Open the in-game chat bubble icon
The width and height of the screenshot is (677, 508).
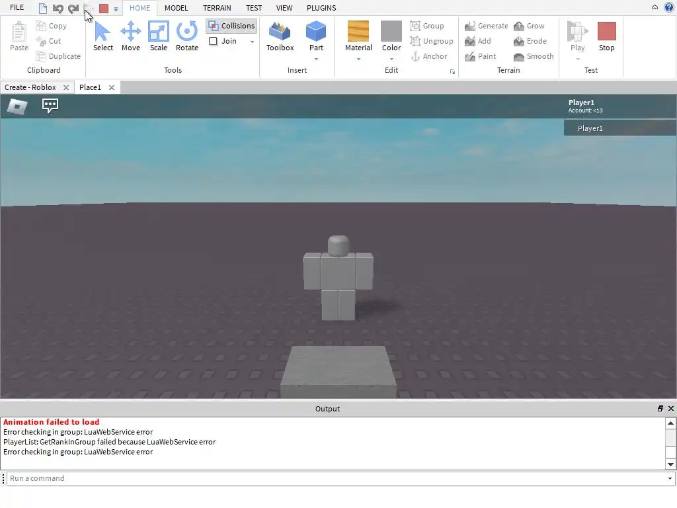pos(50,105)
